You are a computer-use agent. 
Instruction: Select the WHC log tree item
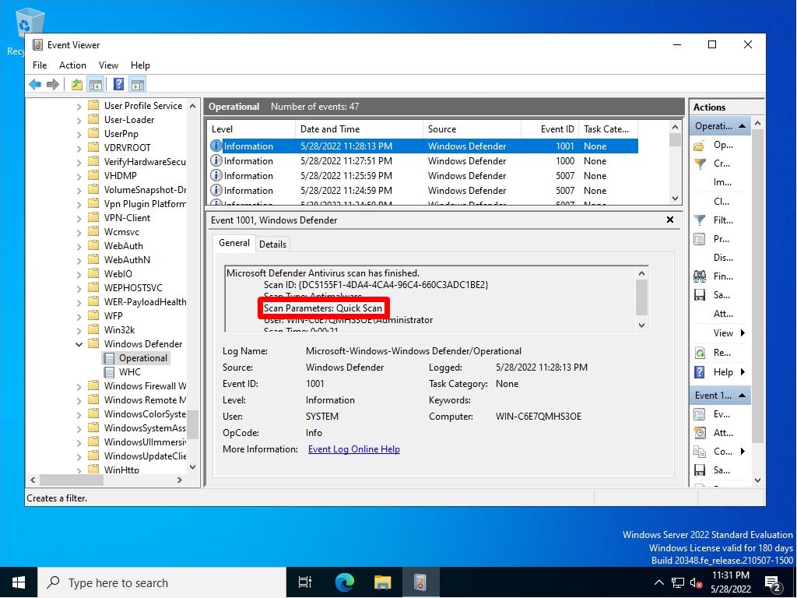tap(130, 371)
